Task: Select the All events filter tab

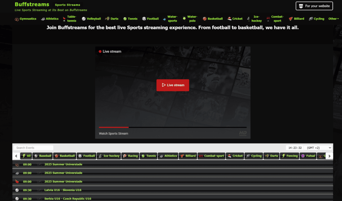Action: point(26,156)
